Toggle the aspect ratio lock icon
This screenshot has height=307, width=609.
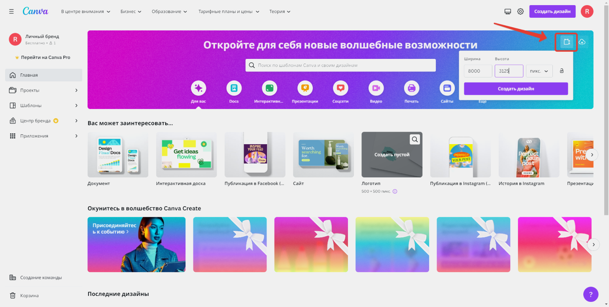[x=562, y=71]
